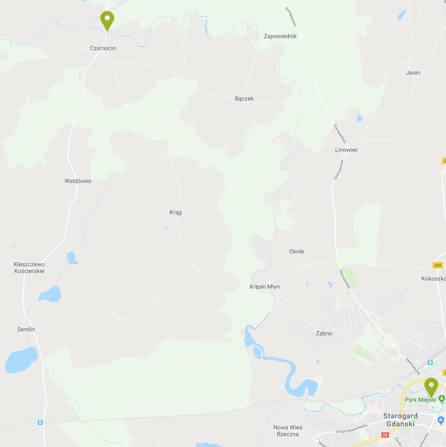Image resolution: width=446 pixels, height=447 pixels.
Task: Click the green map pin near Czarnocin
Action: [x=107, y=21]
